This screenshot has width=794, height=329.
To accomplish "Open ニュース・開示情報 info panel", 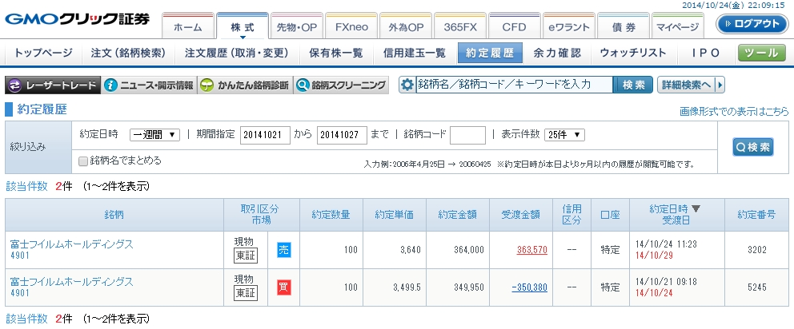I will 150,85.
